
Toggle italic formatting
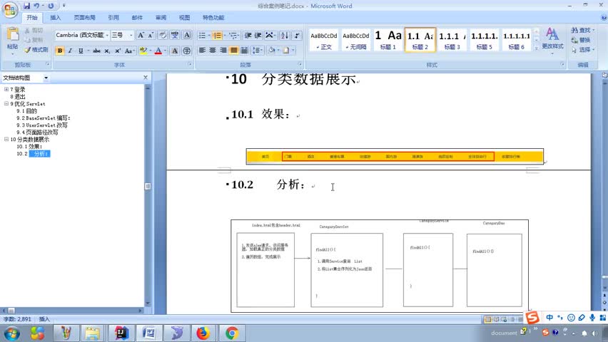[70, 51]
